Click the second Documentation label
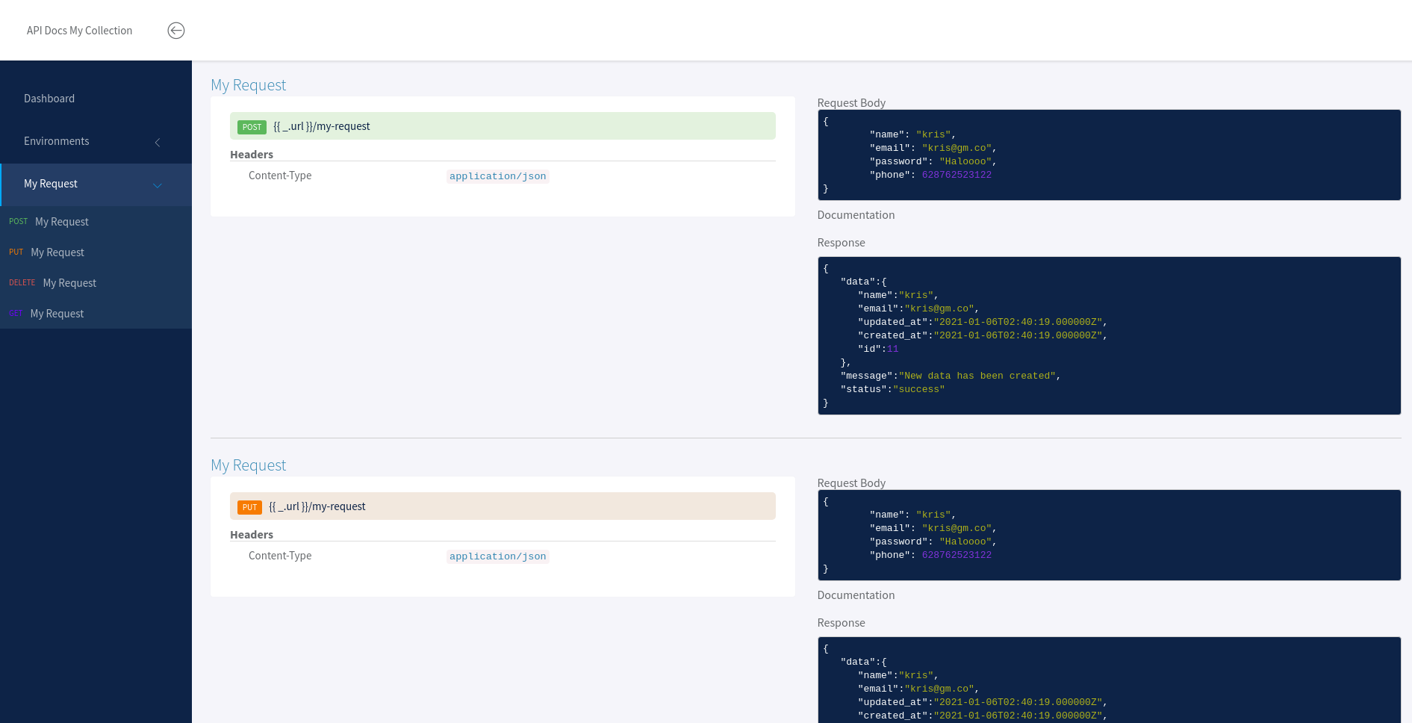The height and width of the screenshot is (723, 1412). [856, 595]
